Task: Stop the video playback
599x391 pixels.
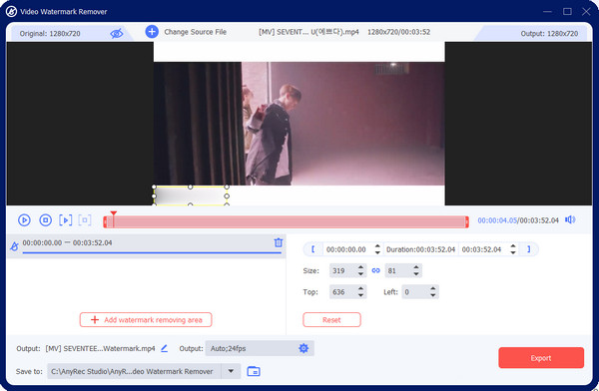Action: [46, 219]
